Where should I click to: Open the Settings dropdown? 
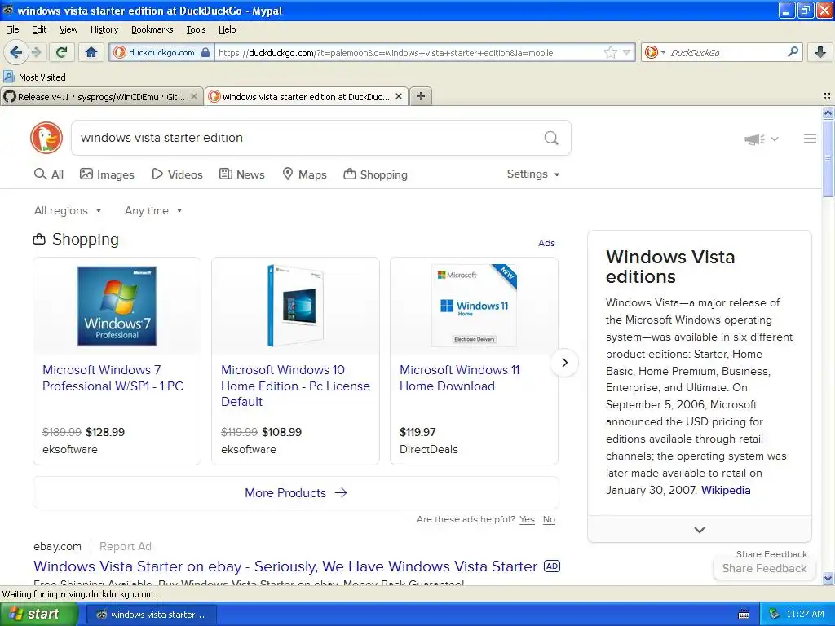point(533,174)
